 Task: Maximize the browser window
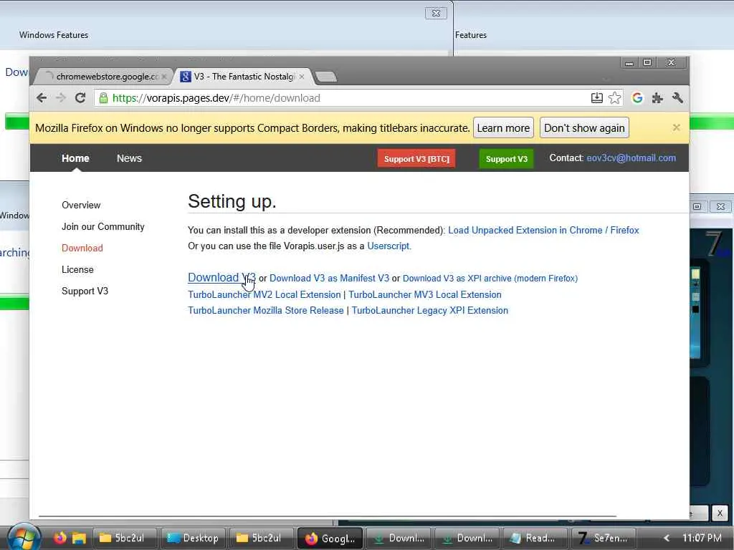[x=647, y=62]
